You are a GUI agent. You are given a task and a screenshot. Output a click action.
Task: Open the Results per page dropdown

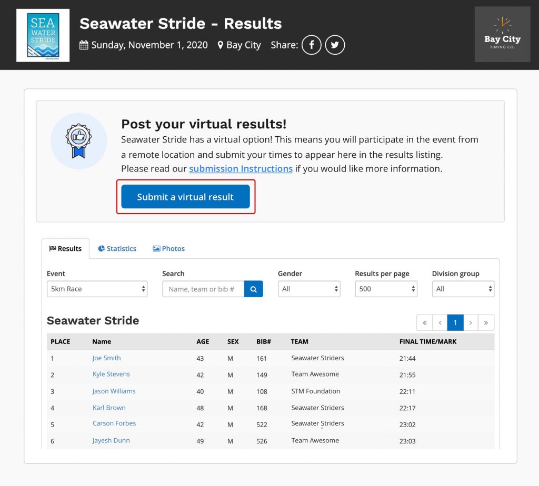tap(386, 289)
